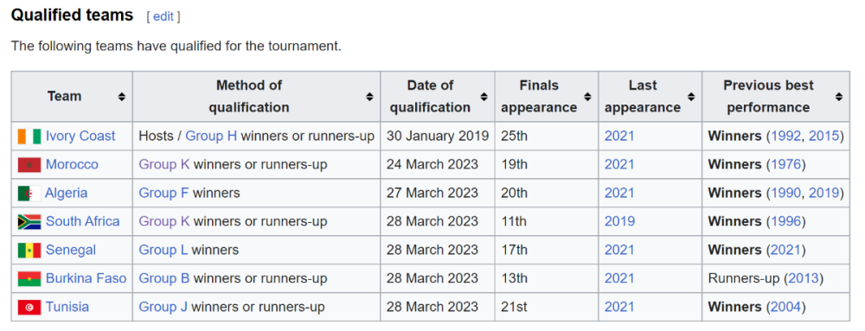Viewport: 865px width, 331px height.
Task: Sort by Date of qualification arrows
Action: pyautogui.click(x=484, y=97)
